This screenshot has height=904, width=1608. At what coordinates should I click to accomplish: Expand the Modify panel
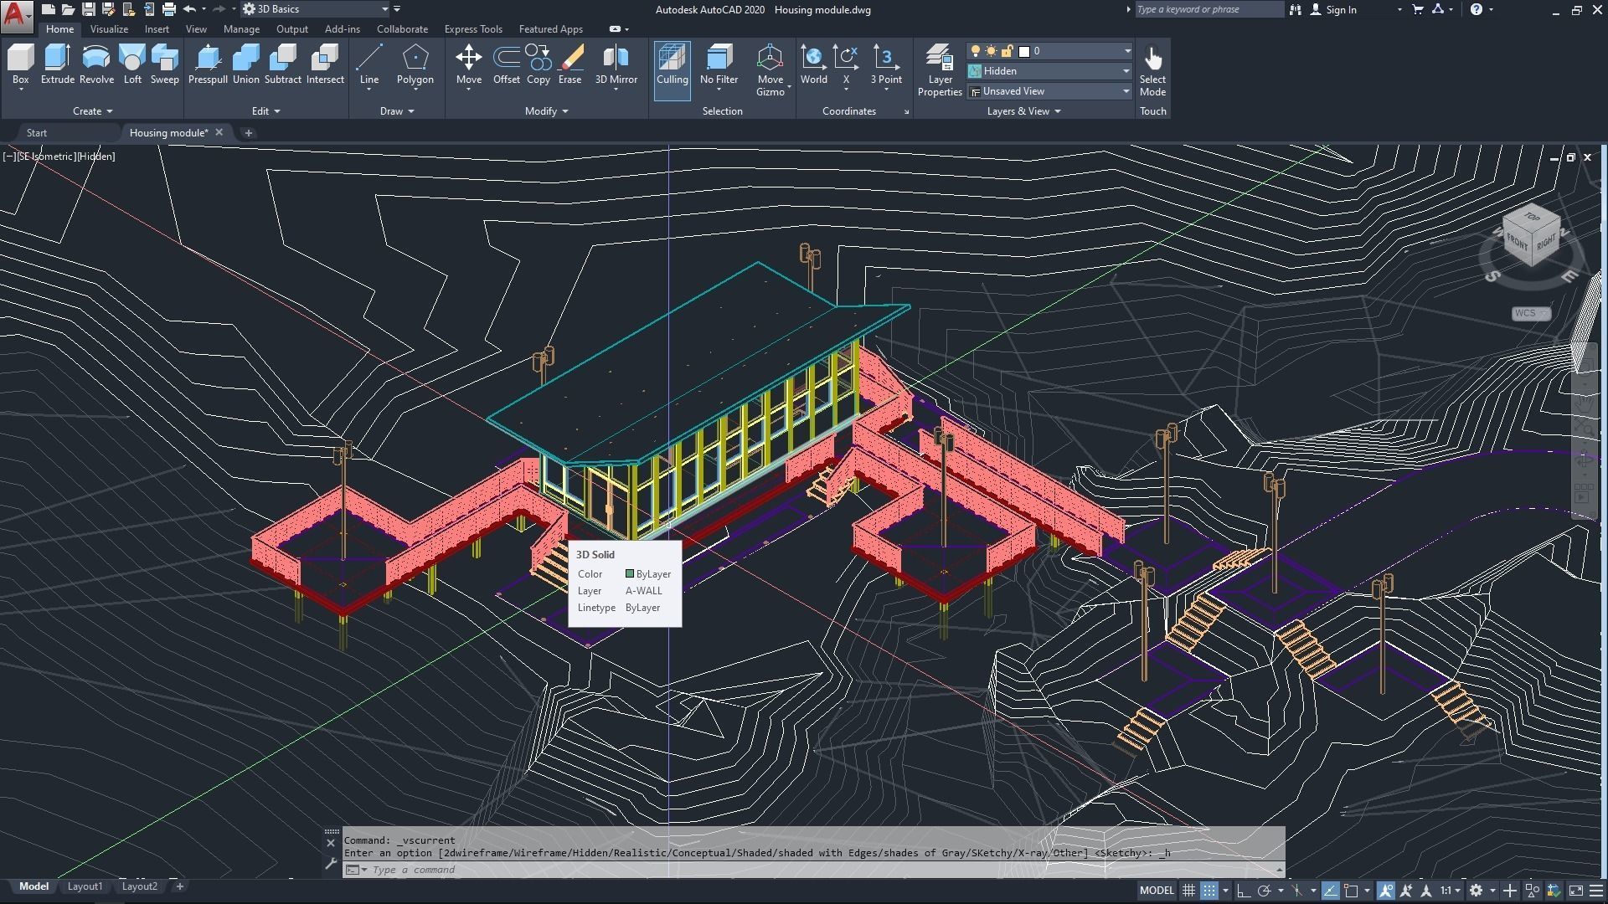pyautogui.click(x=546, y=111)
